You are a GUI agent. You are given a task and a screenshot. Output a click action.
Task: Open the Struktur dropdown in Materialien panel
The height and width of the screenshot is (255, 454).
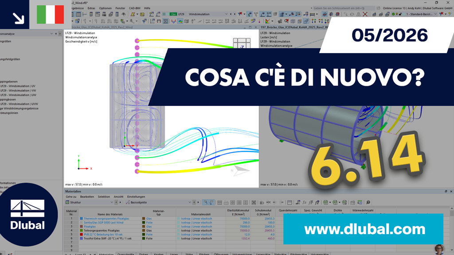coord(89,202)
